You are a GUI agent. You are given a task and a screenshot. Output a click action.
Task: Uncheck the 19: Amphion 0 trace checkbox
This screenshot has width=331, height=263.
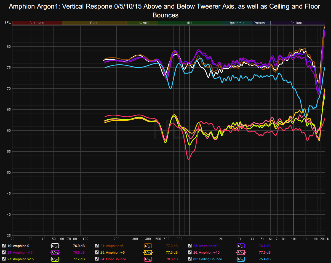click(4, 246)
